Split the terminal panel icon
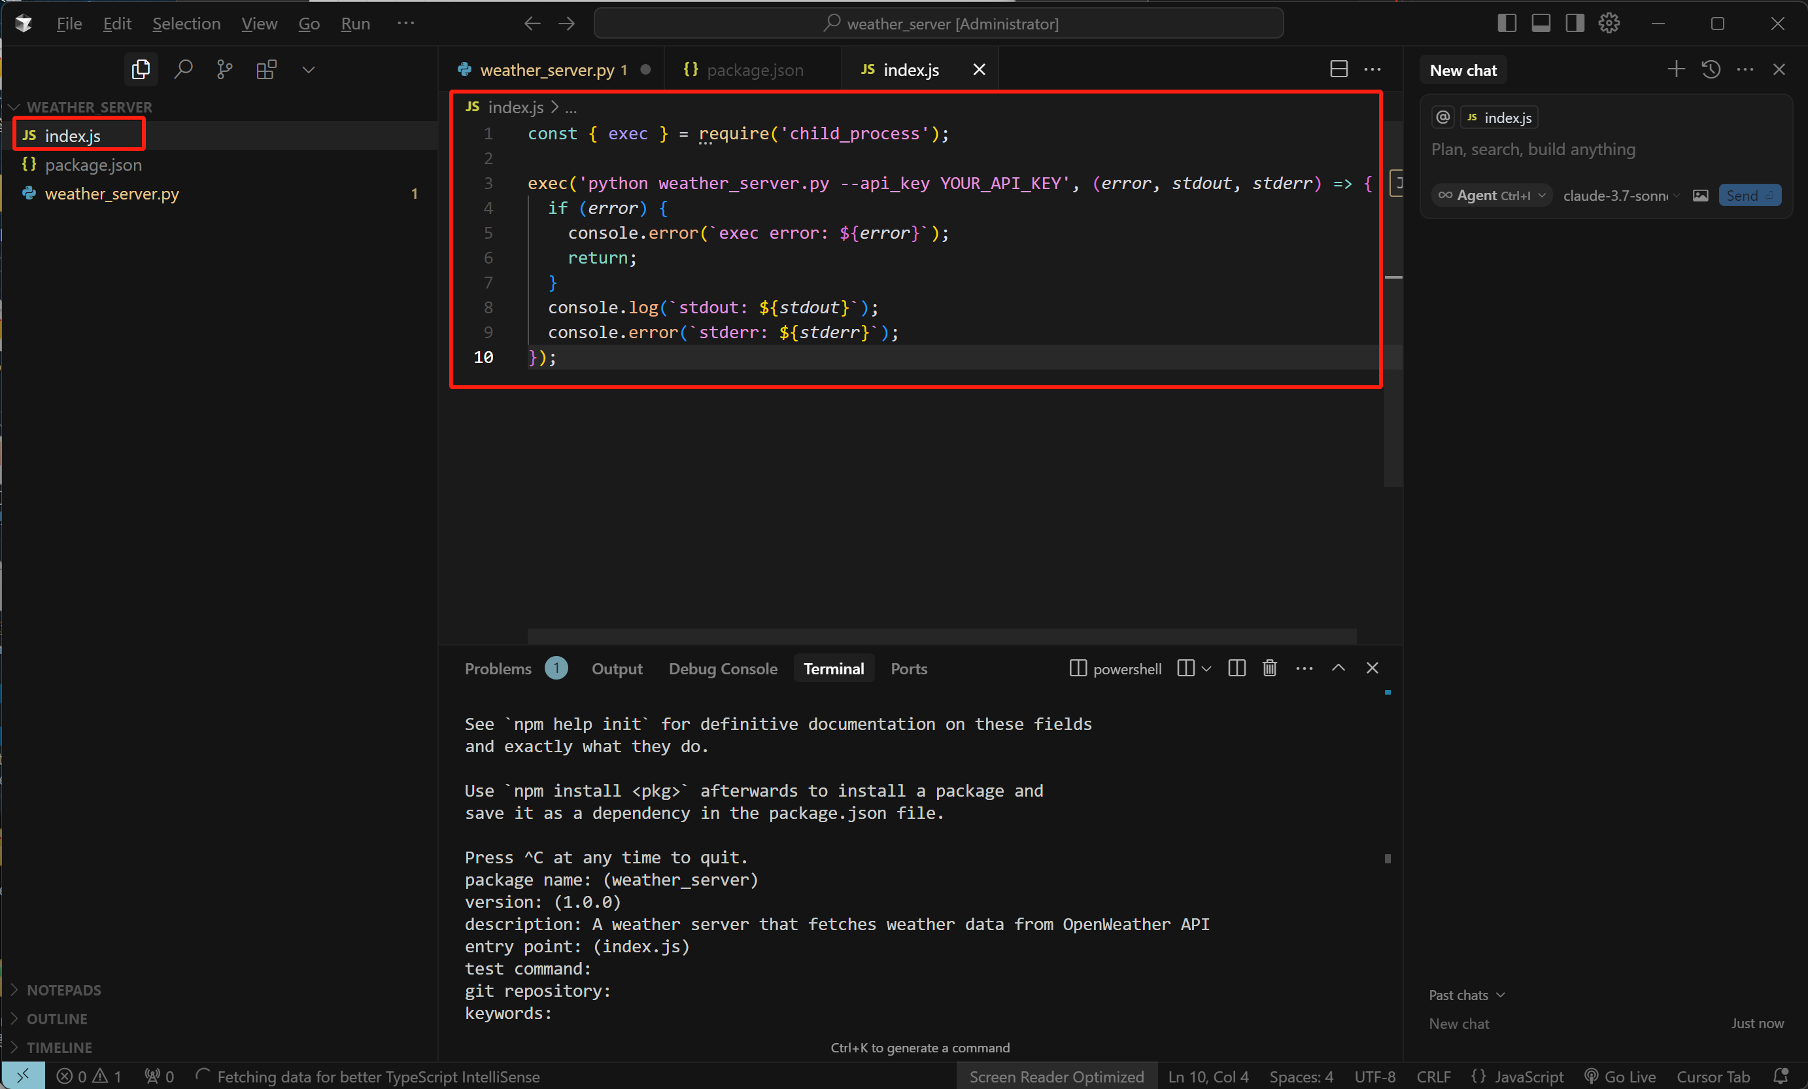 (1237, 668)
